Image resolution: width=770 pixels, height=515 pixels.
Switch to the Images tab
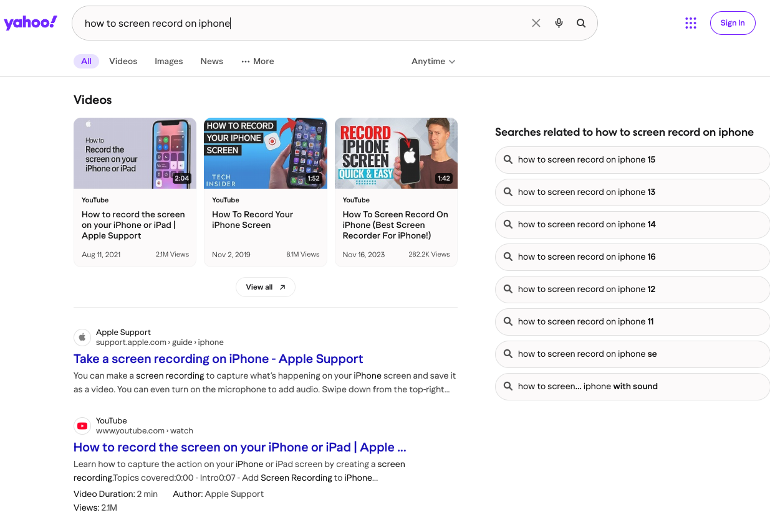(x=169, y=61)
